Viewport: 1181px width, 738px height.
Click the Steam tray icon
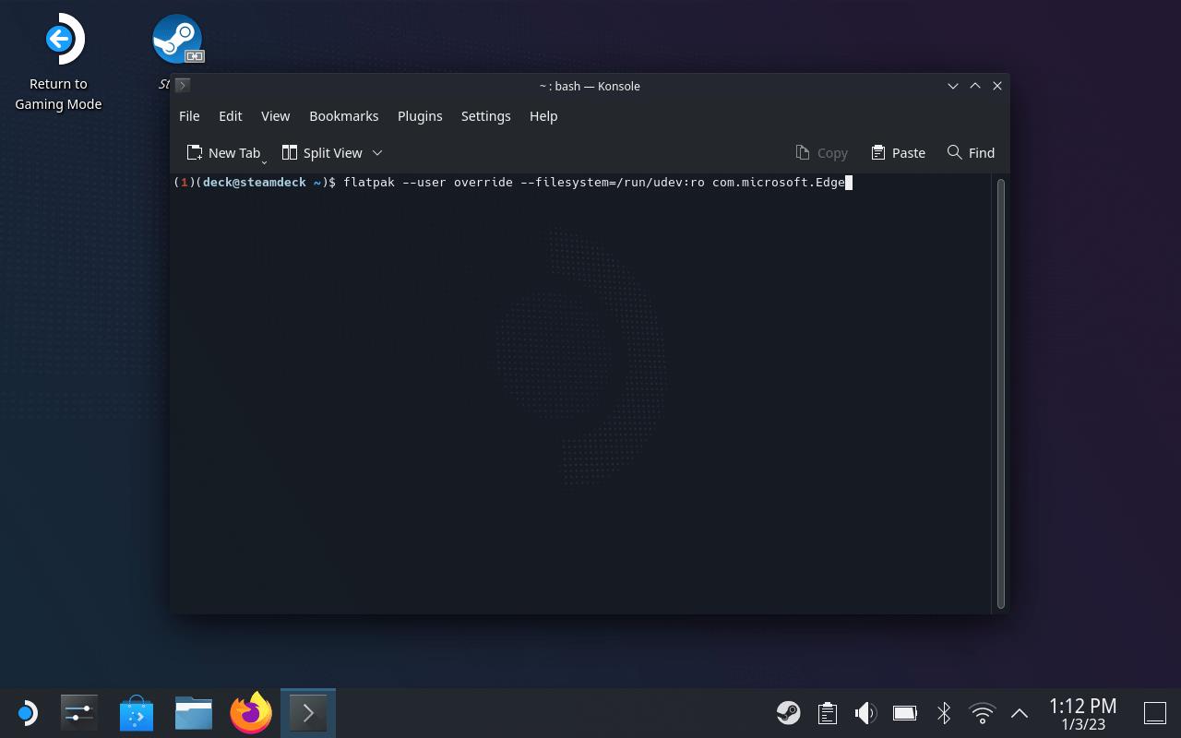click(x=788, y=713)
